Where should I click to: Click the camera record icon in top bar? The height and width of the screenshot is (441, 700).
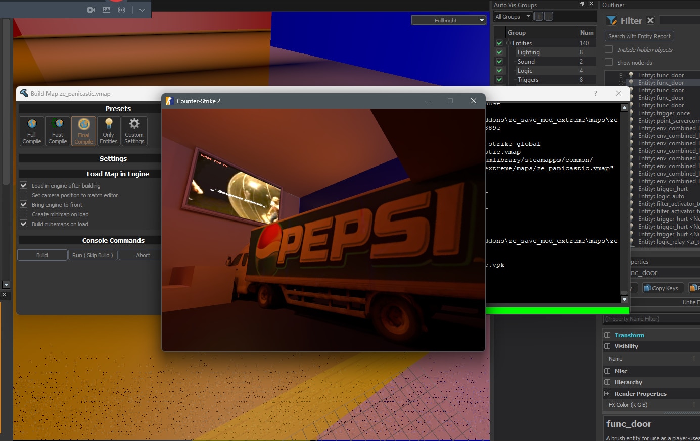tap(91, 10)
